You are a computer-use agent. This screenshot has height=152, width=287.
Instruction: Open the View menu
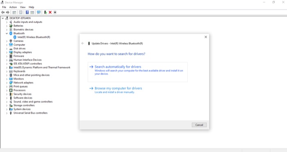(23, 7)
